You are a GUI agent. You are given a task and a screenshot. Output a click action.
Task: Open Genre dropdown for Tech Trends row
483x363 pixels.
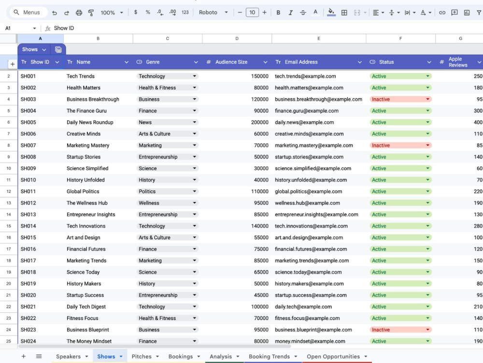(x=194, y=76)
